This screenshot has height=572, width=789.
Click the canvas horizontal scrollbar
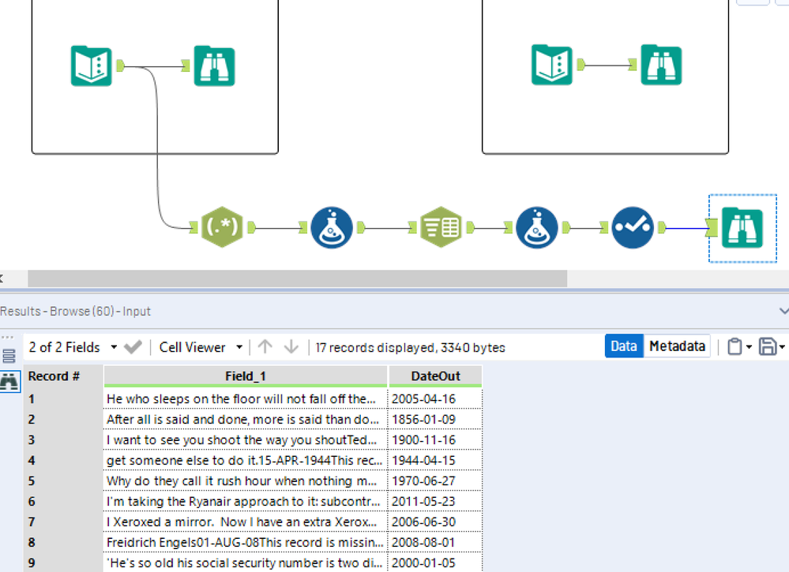[x=297, y=279]
